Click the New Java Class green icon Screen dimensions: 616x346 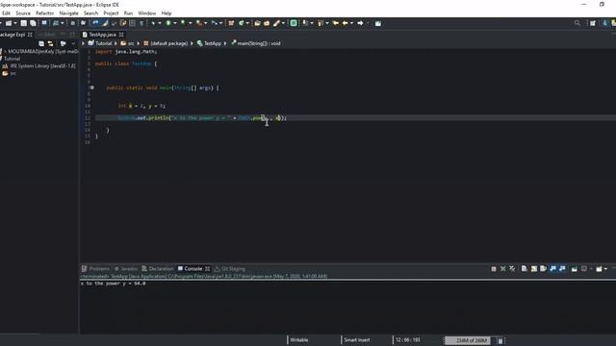click(x=242, y=23)
